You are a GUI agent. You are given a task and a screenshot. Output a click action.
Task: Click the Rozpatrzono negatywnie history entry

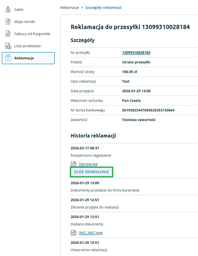(x=91, y=155)
